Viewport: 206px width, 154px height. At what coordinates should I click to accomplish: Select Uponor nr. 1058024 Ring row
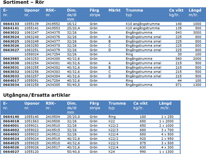click(103, 54)
